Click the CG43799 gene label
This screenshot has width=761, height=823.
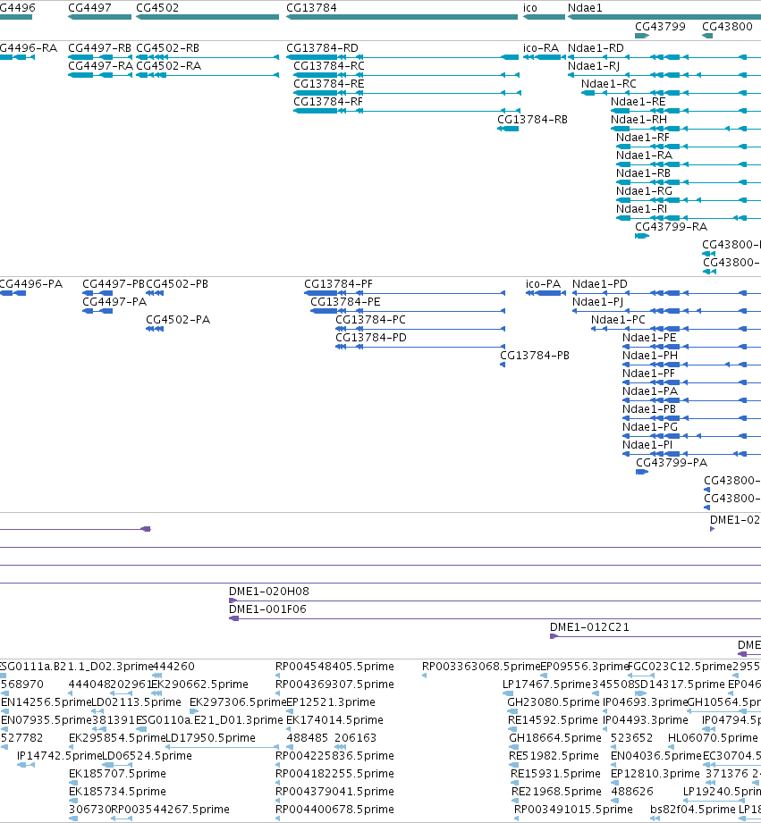coord(660,26)
